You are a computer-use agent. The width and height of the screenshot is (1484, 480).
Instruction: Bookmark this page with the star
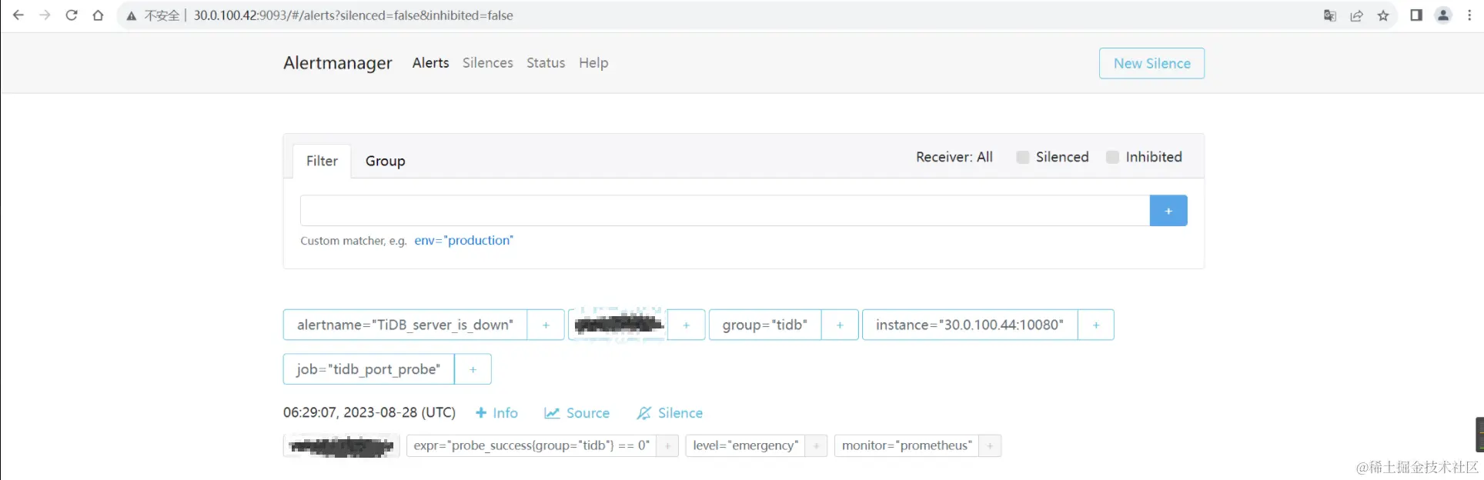pos(1383,15)
